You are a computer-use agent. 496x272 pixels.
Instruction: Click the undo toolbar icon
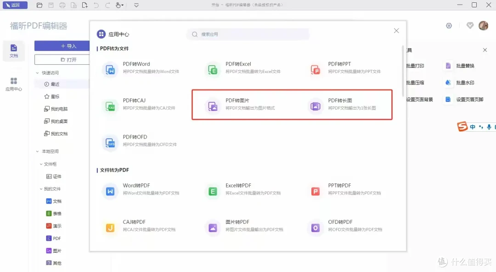96,5
